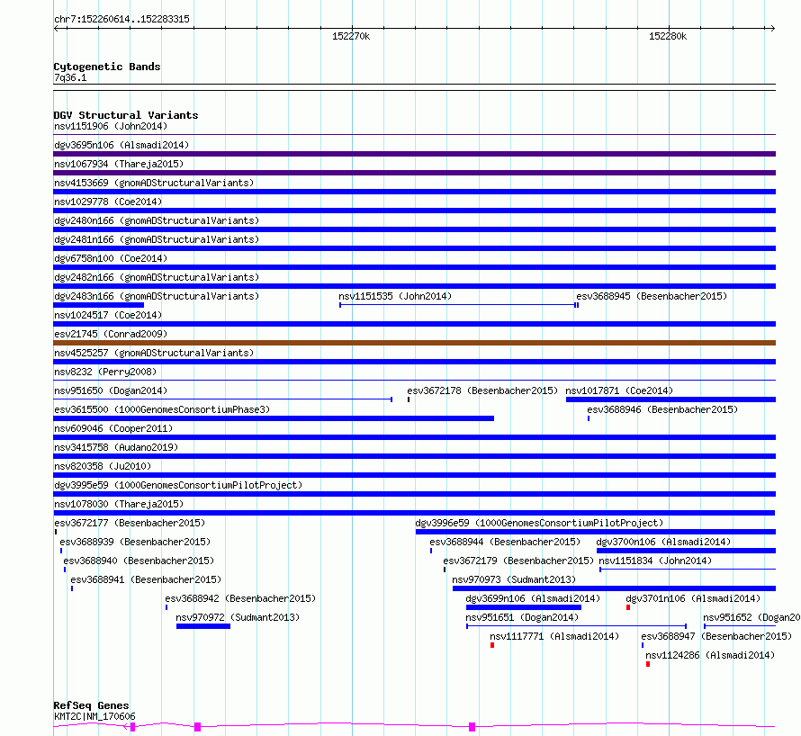Open the nsv8232 (Perry2008) label

[105, 372]
